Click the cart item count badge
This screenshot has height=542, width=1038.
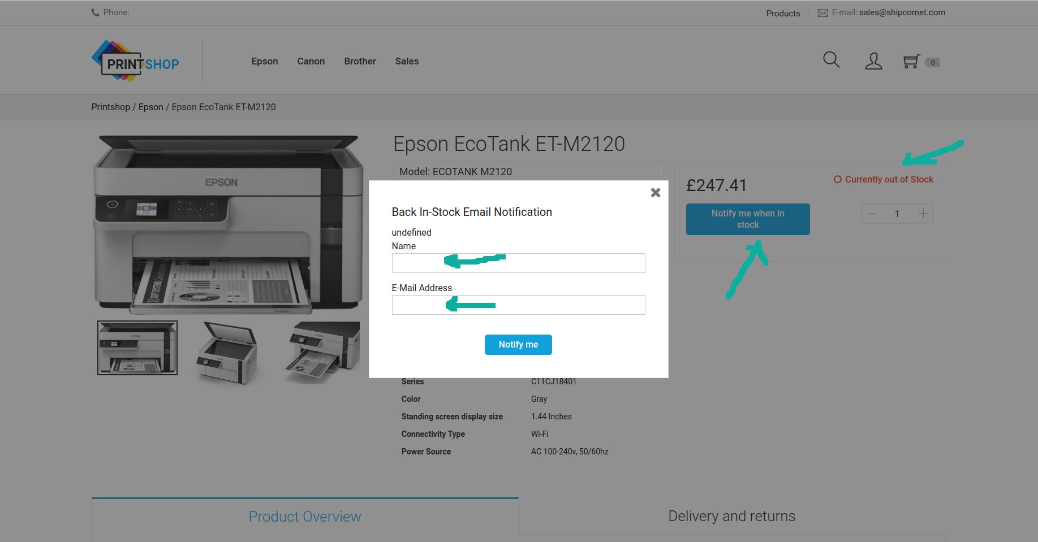[933, 62]
